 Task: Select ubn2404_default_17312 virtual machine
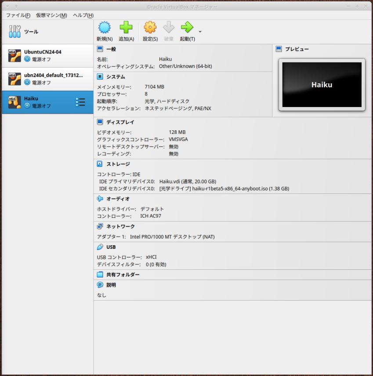pyautogui.click(x=47, y=79)
